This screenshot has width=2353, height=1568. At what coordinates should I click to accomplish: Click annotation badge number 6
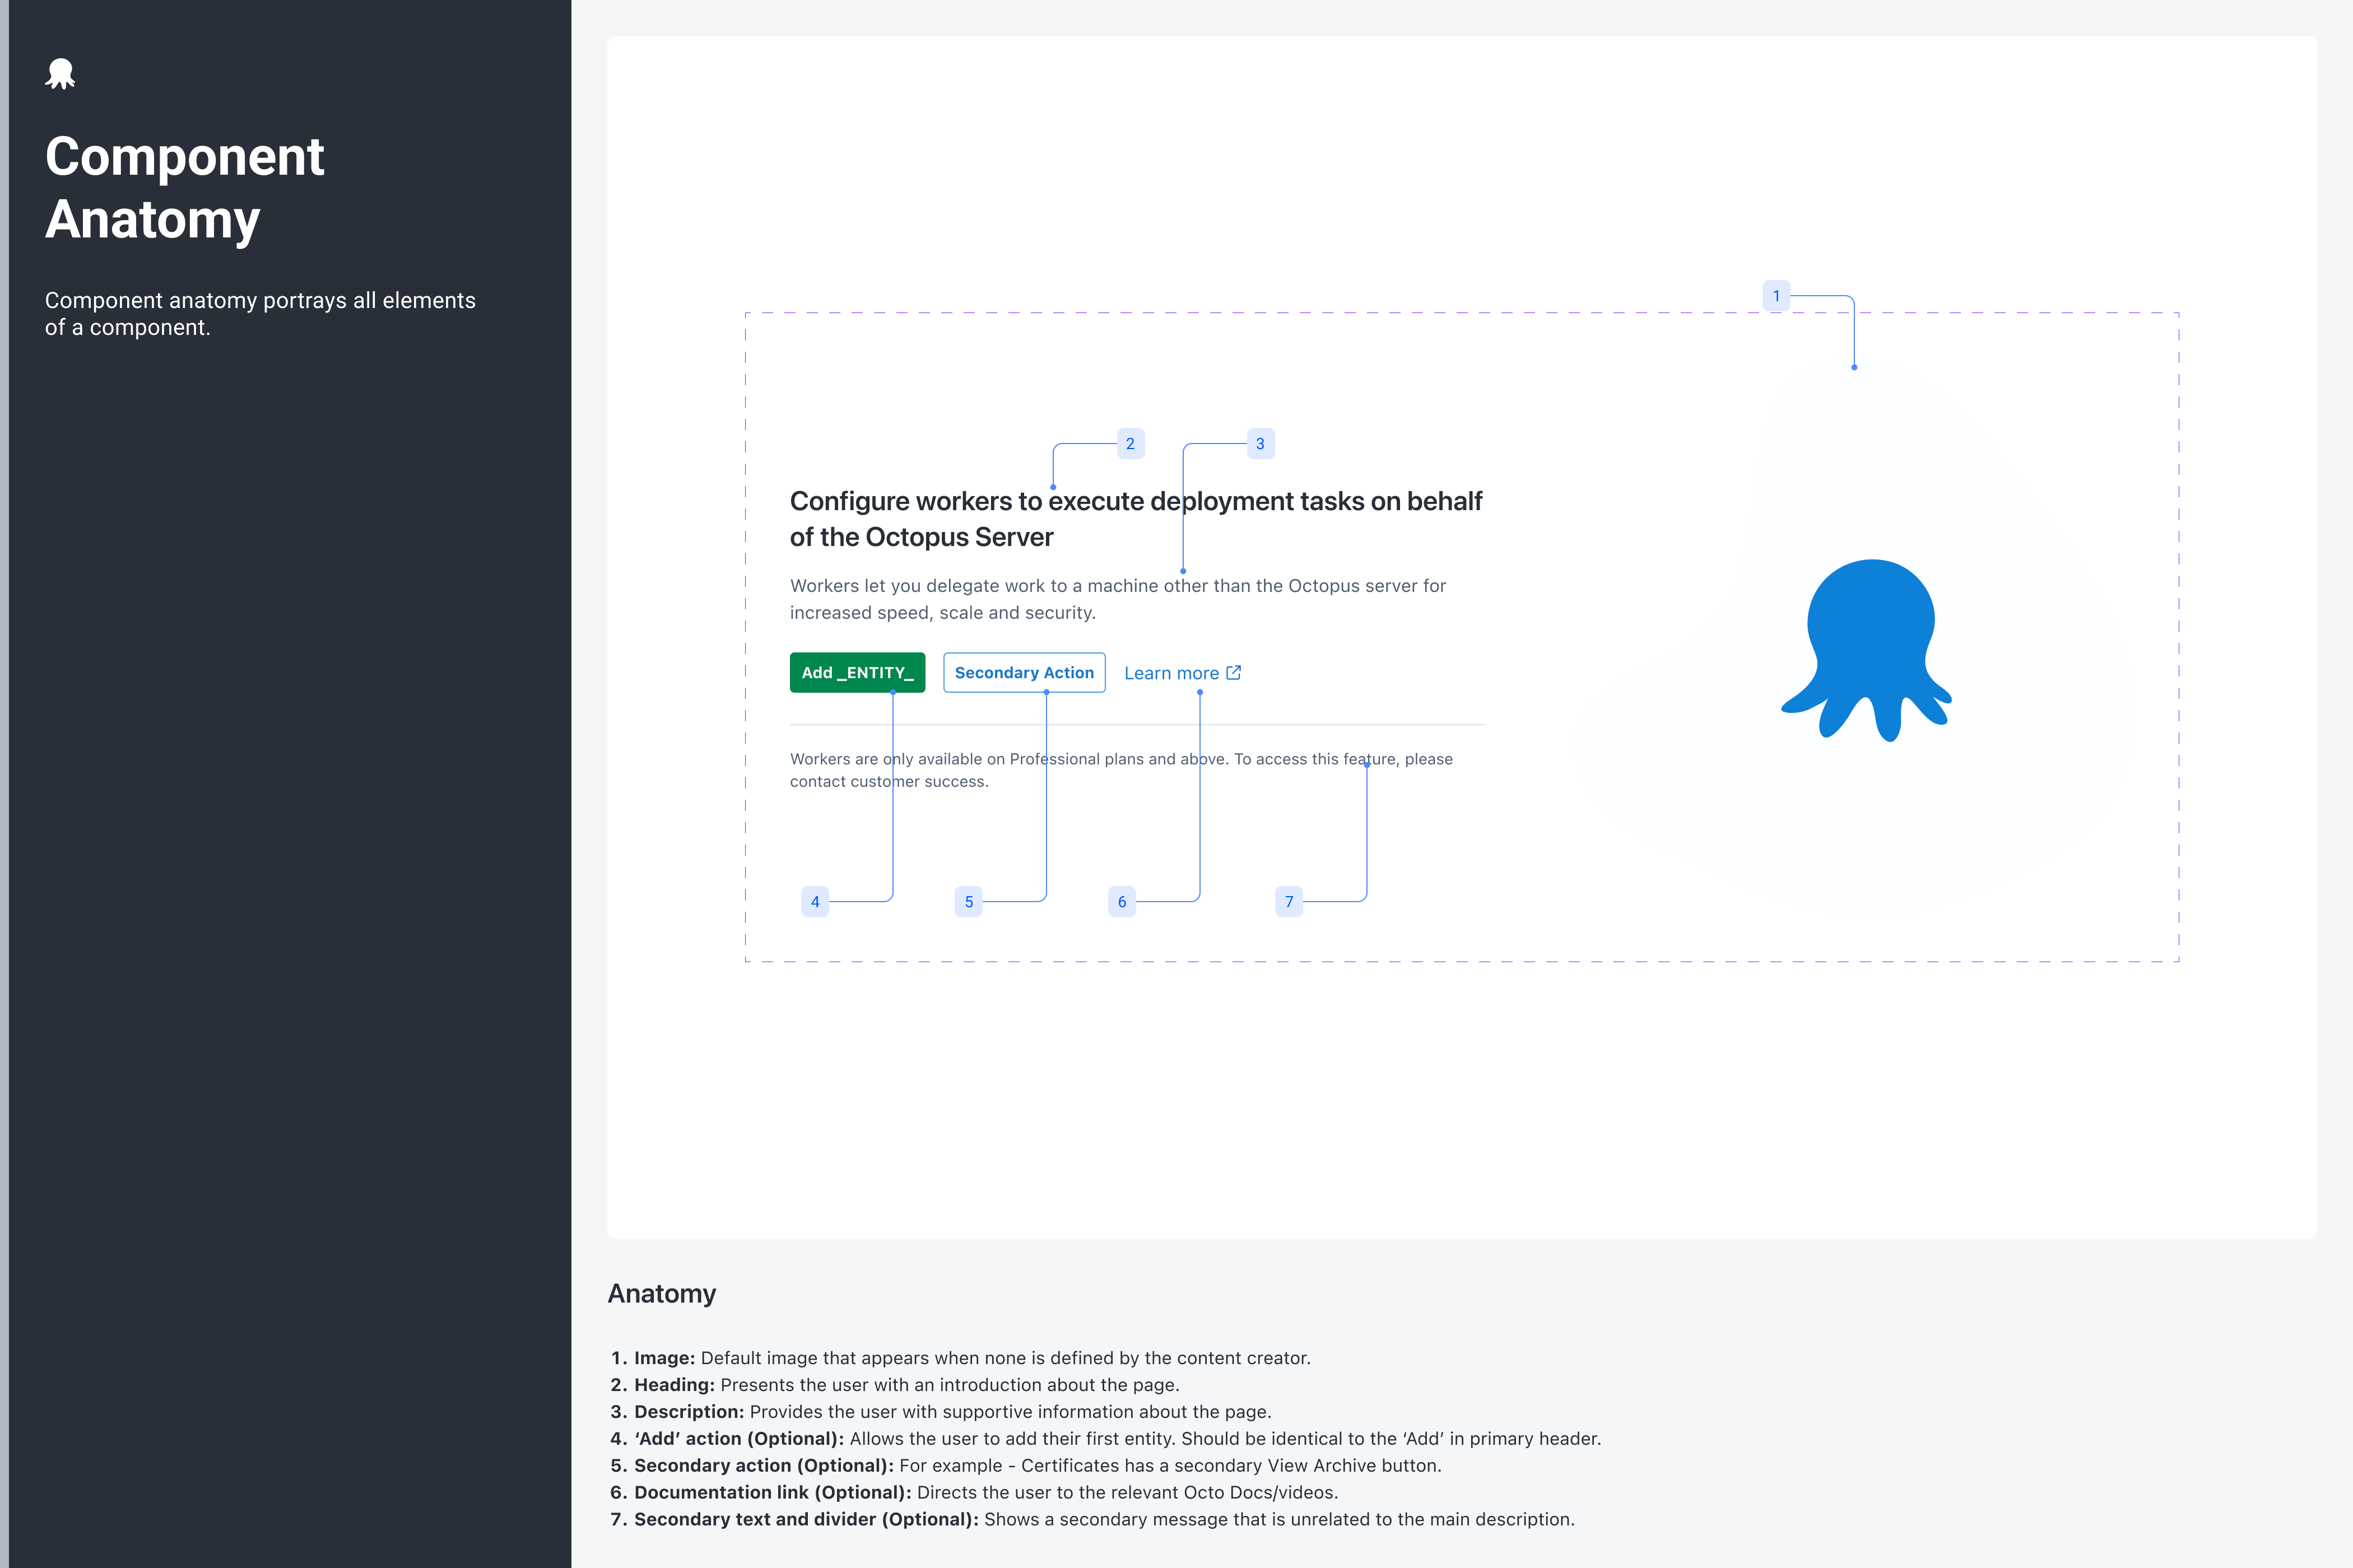tap(1122, 902)
